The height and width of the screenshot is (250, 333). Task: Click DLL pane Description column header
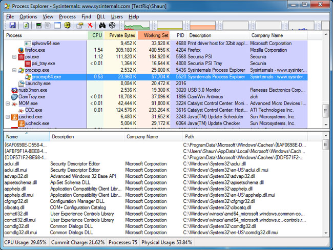click(87, 137)
